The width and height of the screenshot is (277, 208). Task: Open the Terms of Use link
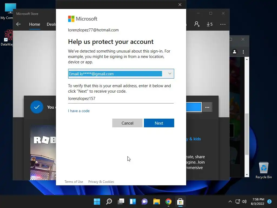(x=74, y=182)
